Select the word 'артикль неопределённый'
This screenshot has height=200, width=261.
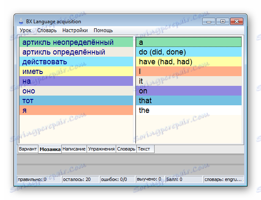click(76, 42)
